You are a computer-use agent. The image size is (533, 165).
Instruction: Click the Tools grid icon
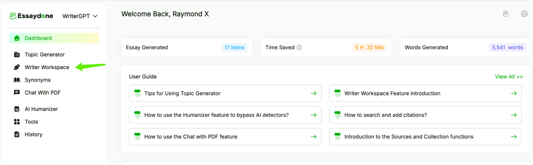point(17,122)
